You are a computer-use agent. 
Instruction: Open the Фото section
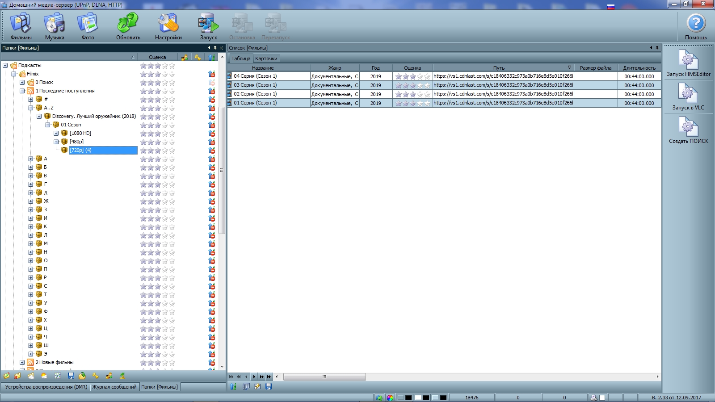click(88, 26)
